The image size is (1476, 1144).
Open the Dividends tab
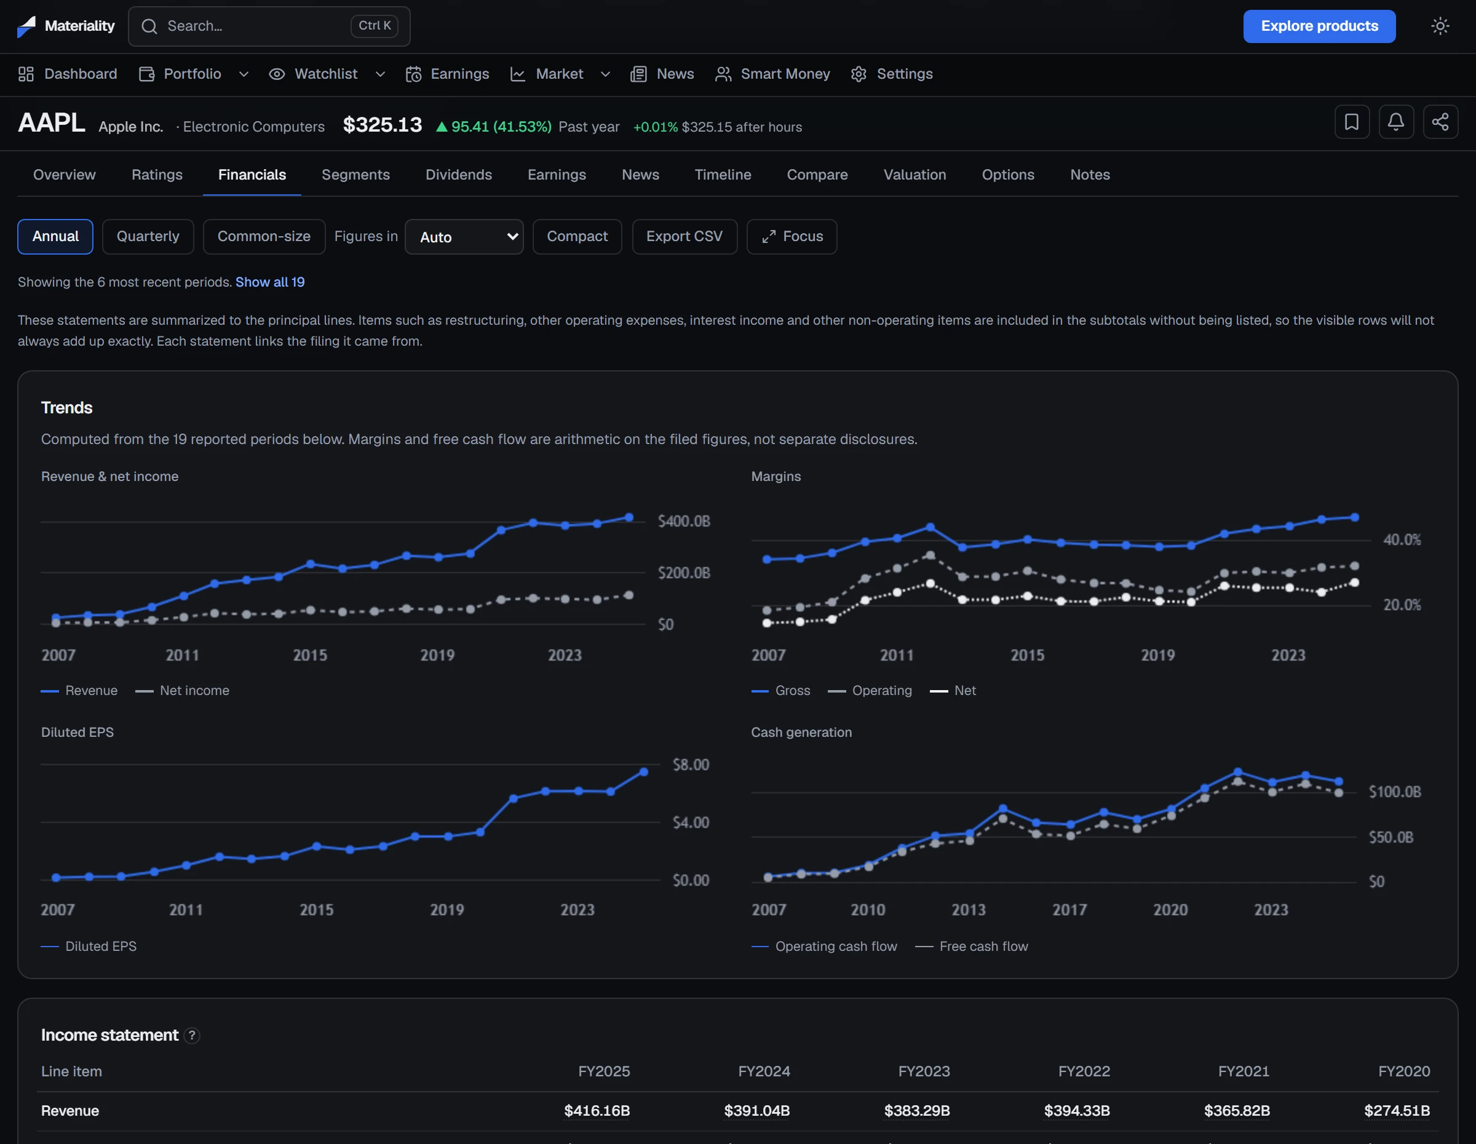click(x=459, y=174)
